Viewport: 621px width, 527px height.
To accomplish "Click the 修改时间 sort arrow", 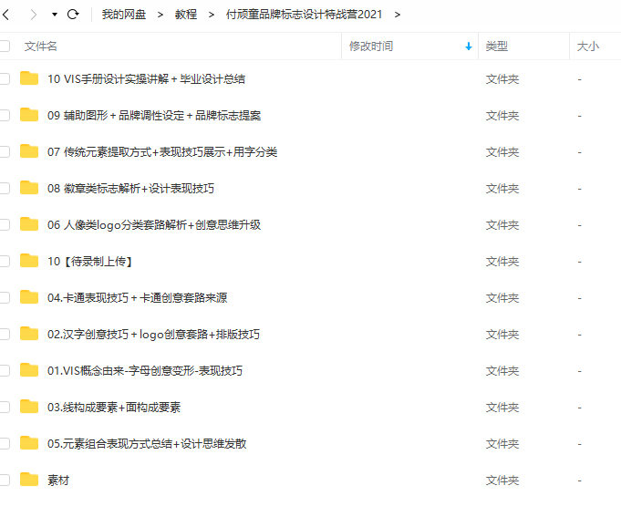I will [469, 46].
